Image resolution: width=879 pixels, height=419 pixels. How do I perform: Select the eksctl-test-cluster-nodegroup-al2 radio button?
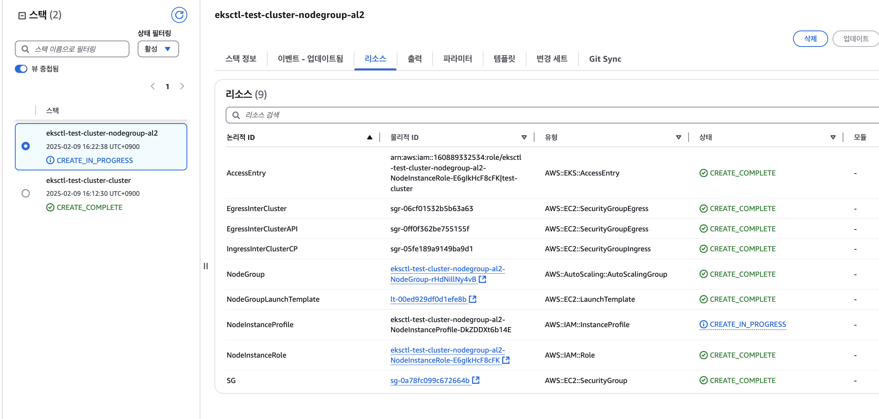coord(26,146)
